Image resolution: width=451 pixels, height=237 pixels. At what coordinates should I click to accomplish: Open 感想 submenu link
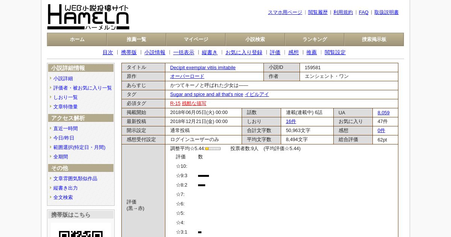[294, 53]
